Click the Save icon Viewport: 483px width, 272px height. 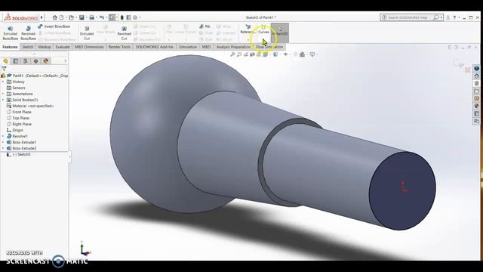pos(82,17)
